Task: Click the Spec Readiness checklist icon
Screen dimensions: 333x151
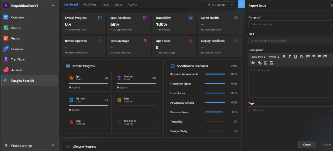Action: pos(145,18)
